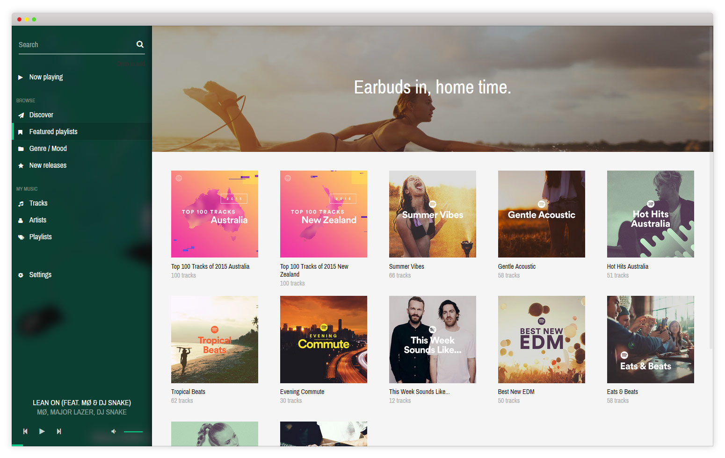The image size is (725, 458).
Task: Click 'Top 100 Tracks of 2015 New Zealand' title
Action: coord(314,271)
